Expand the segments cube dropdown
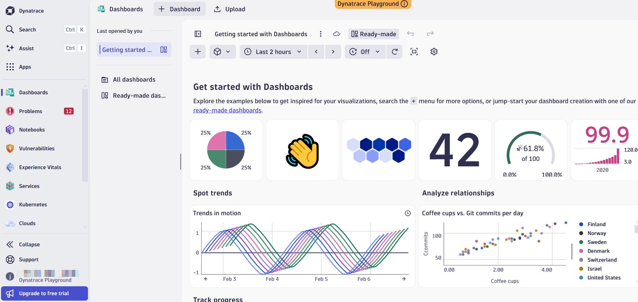Viewport: 638px width, 302px height. tap(222, 52)
